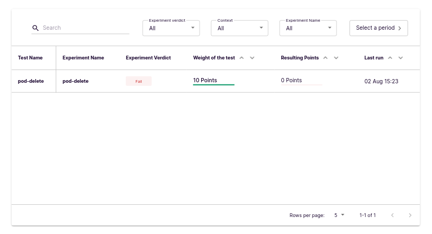The image size is (432, 234).
Task: Open the Context filter dropdown
Action: point(239,28)
